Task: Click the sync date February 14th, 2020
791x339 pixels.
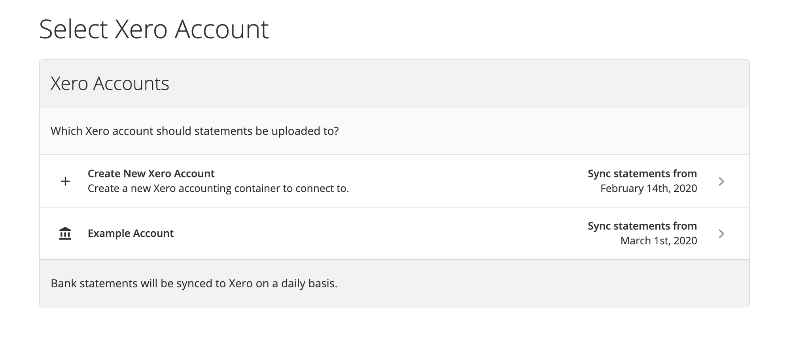Action: pyautogui.click(x=649, y=189)
